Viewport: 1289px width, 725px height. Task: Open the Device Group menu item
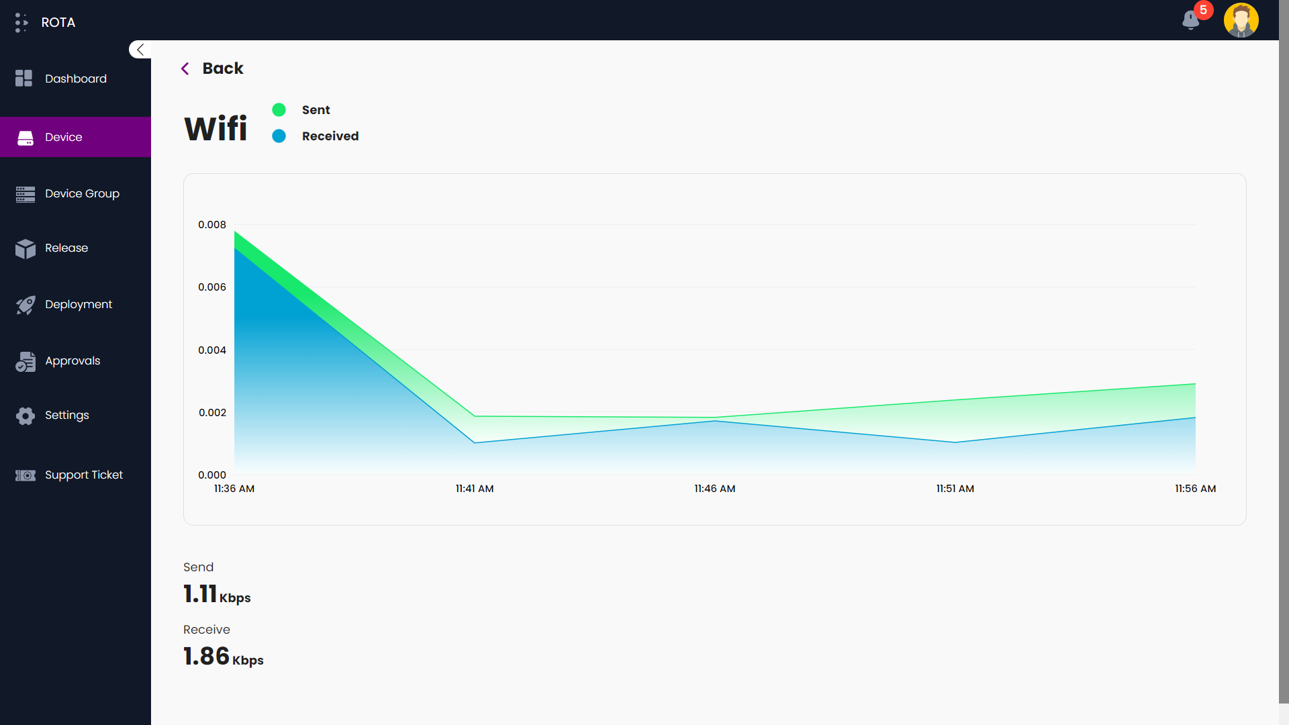click(82, 194)
